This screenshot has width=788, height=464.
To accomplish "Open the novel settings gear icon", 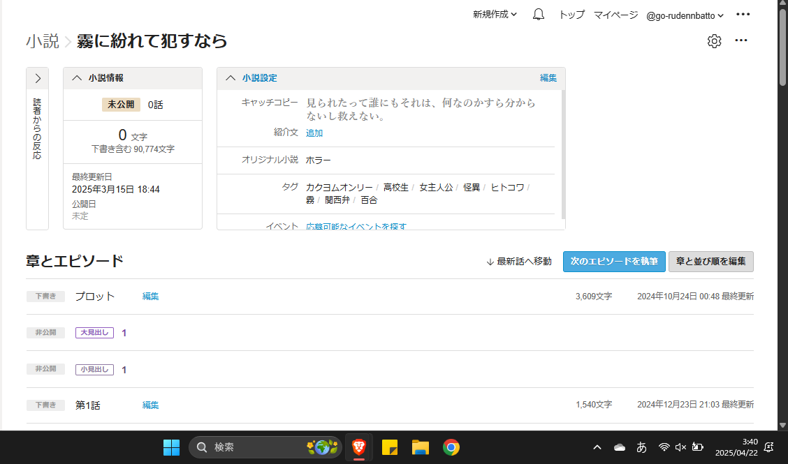I will (714, 41).
